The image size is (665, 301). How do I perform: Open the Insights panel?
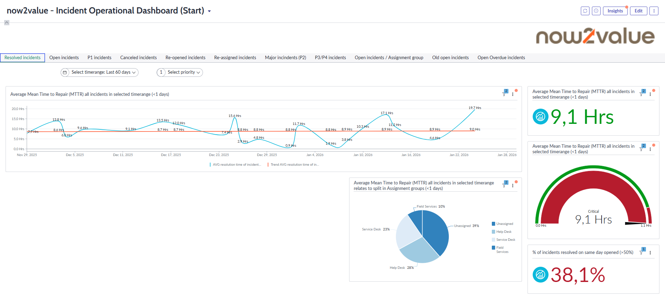tap(615, 11)
